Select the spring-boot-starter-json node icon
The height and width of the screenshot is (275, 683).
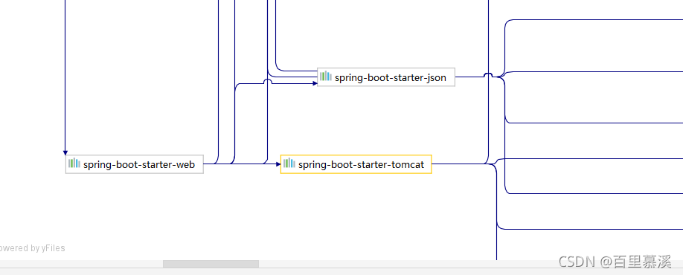[326, 77]
